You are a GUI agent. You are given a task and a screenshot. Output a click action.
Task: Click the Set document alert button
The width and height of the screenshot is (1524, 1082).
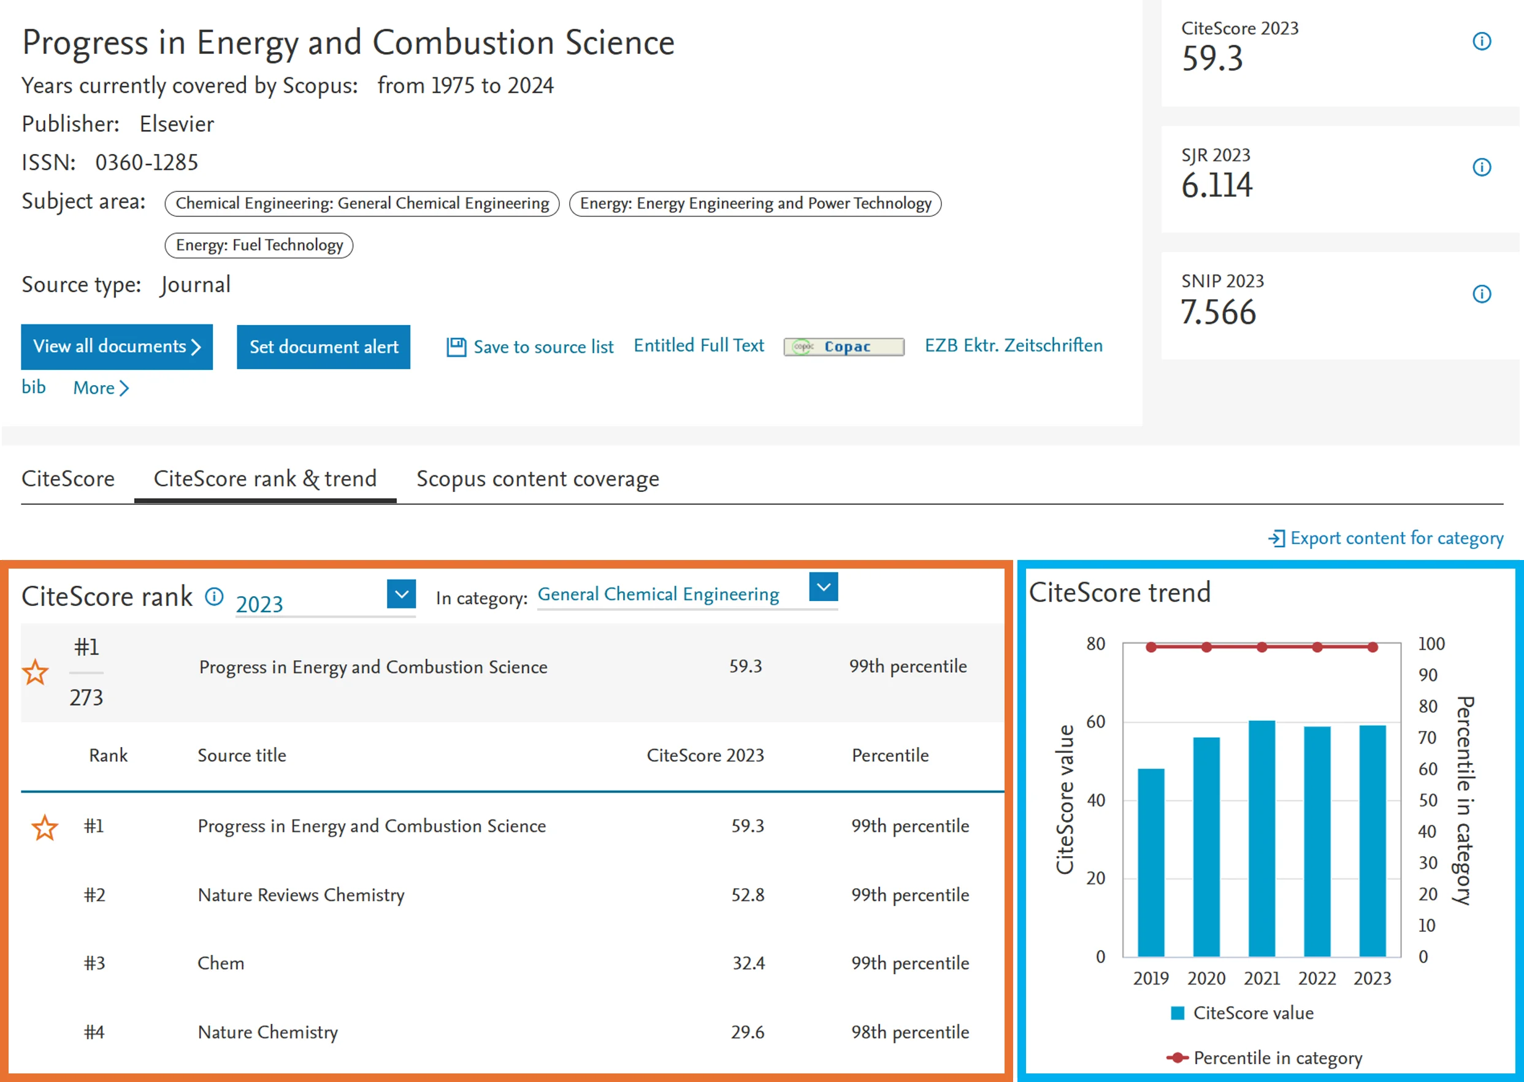[x=323, y=347]
